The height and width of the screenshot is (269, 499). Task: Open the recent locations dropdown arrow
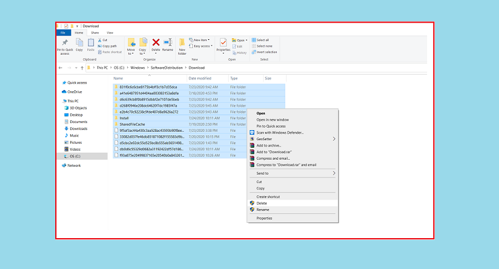click(x=76, y=68)
